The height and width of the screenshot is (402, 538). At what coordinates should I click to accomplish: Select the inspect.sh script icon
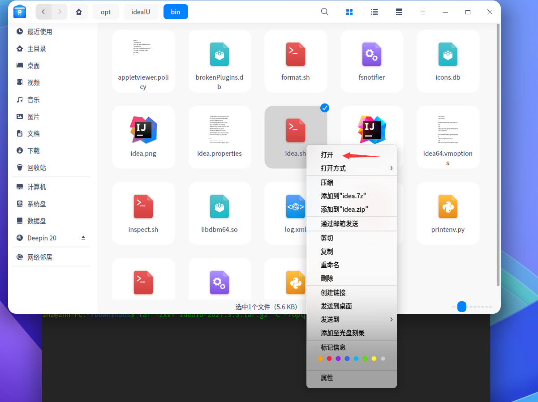pos(143,206)
